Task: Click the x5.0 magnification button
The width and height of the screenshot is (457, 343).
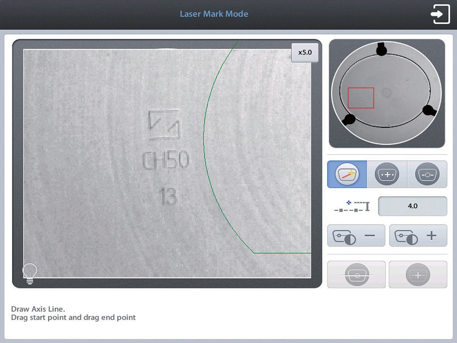Action: click(x=305, y=52)
